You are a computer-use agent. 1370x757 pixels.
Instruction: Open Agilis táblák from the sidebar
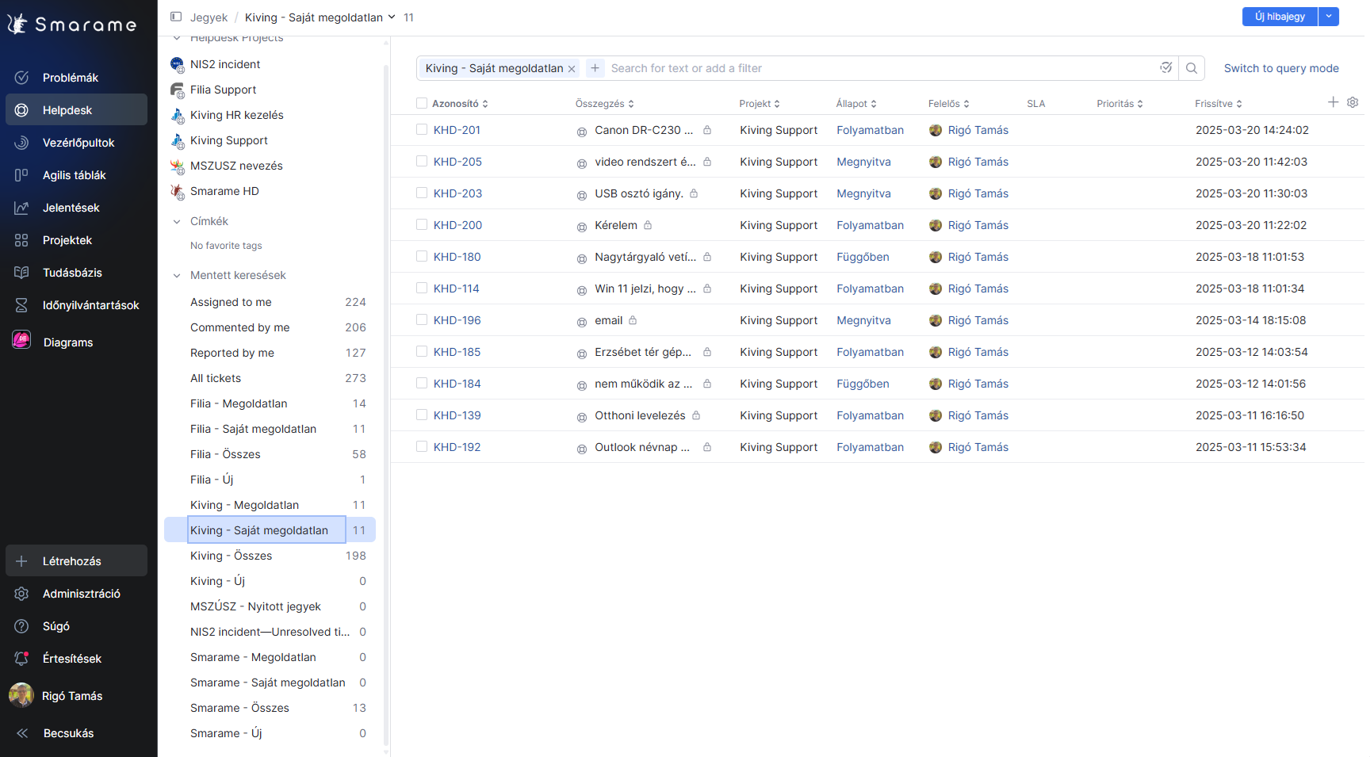(74, 175)
